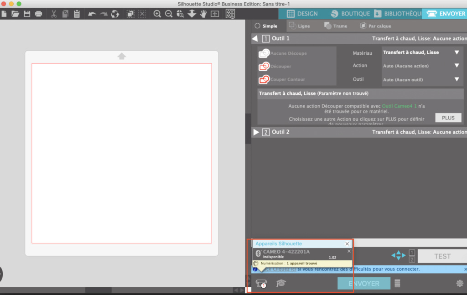Image resolution: width=467 pixels, height=295 pixels.
Task: Click the Bluetooth icon next to CAMEO 4
Action: (258, 254)
